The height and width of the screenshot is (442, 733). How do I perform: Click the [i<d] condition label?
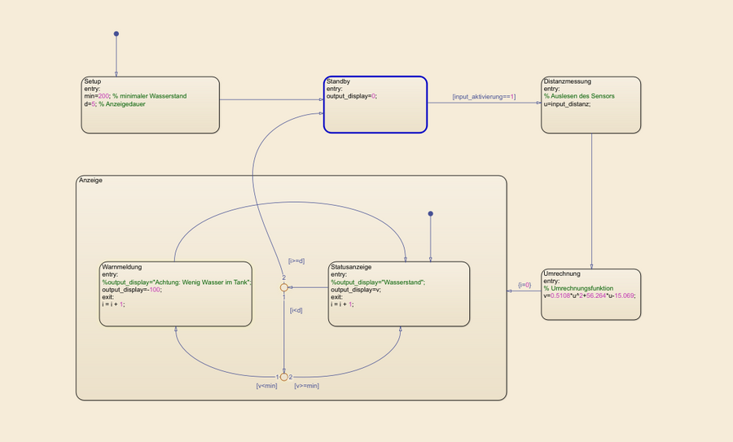tap(296, 310)
